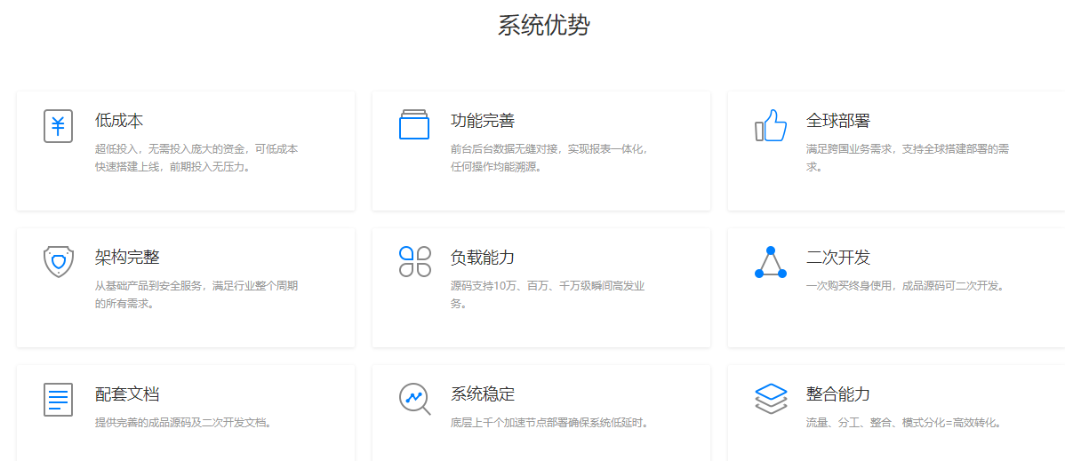Click the 系统稳定 heading
Viewport: 1065px width, 461px height.
483,394
